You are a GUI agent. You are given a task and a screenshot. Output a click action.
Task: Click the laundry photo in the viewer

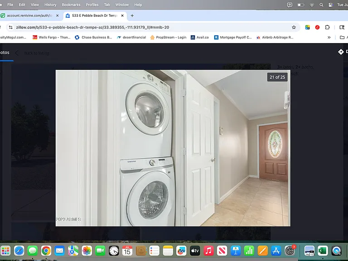[x=173, y=148]
